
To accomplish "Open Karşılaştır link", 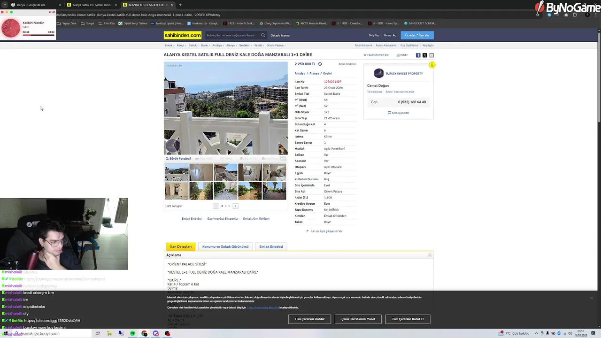I will coord(428,46).
